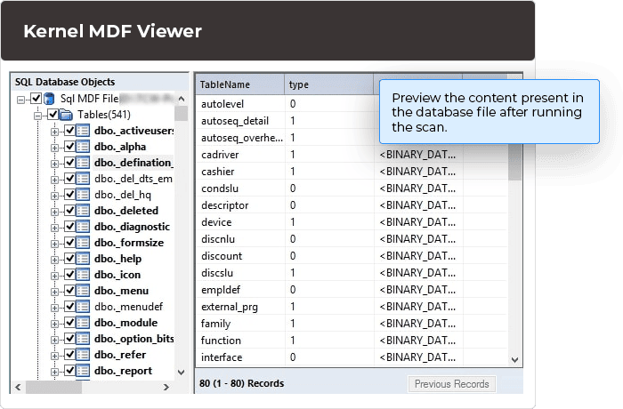Click the tree panel scroll up arrow
Screen dimensions: 623x409
[x=182, y=99]
